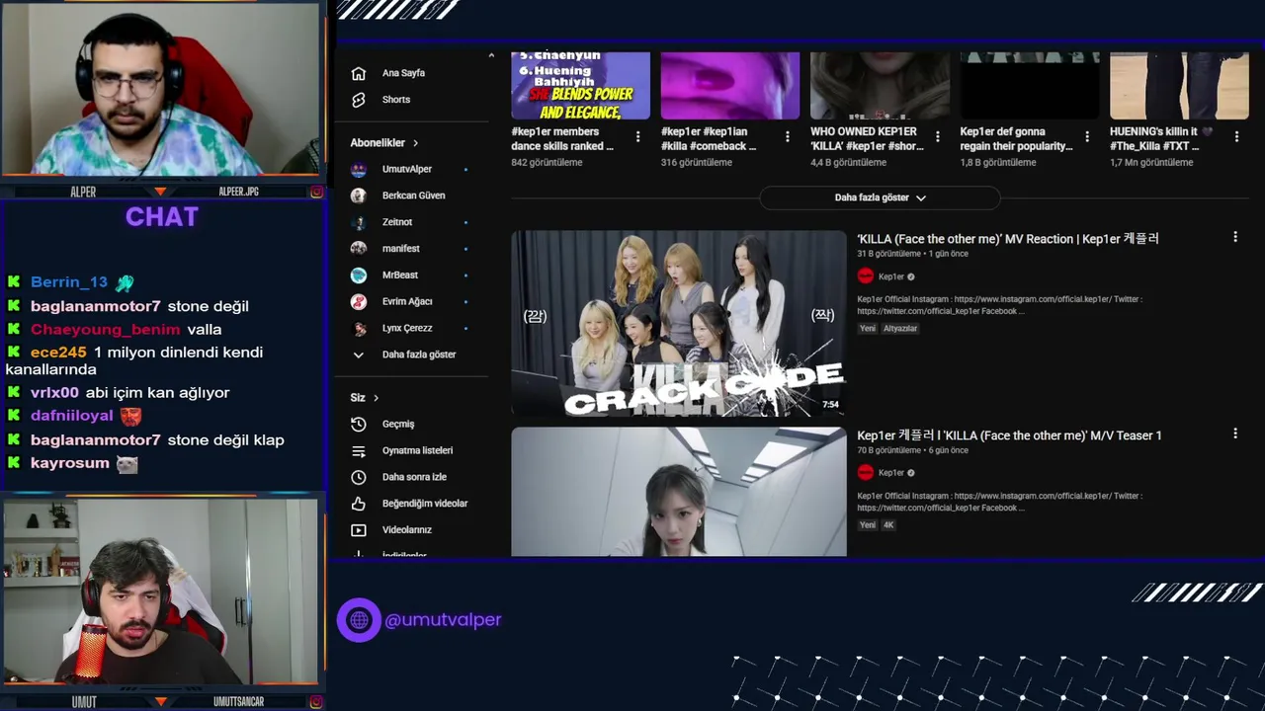
Task: Expand the Abonelikler section chevron
Action: click(x=415, y=143)
